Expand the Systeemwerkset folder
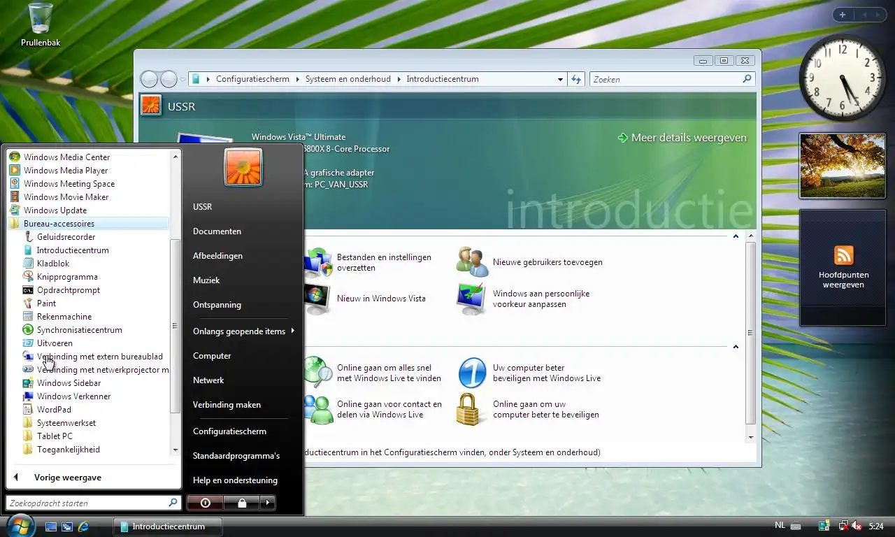The height and width of the screenshot is (537, 895). [x=59, y=423]
